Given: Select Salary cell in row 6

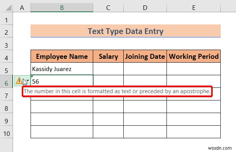Looking at the screenshot, I should point(108,81).
